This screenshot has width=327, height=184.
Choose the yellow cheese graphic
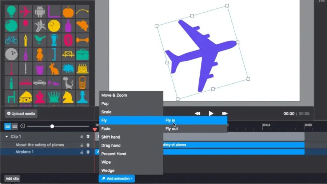coord(25,97)
